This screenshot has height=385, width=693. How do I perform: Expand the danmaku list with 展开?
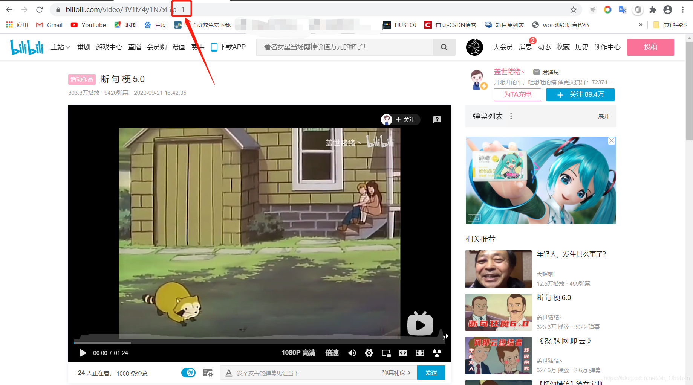coord(604,116)
